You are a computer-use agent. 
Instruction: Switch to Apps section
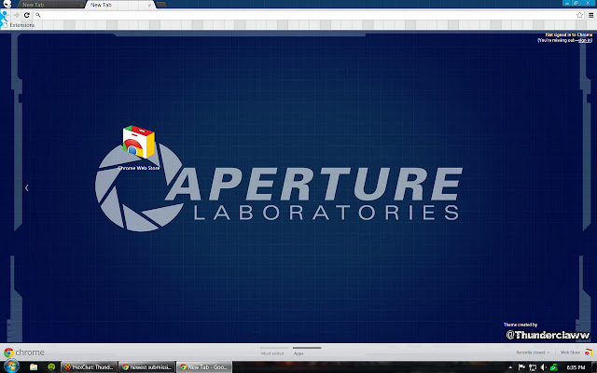pos(298,353)
